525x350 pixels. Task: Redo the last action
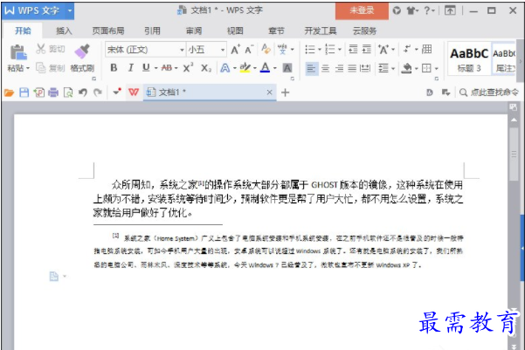point(98,93)
